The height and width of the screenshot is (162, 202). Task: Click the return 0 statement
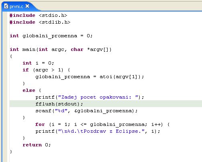click(37, 145)
